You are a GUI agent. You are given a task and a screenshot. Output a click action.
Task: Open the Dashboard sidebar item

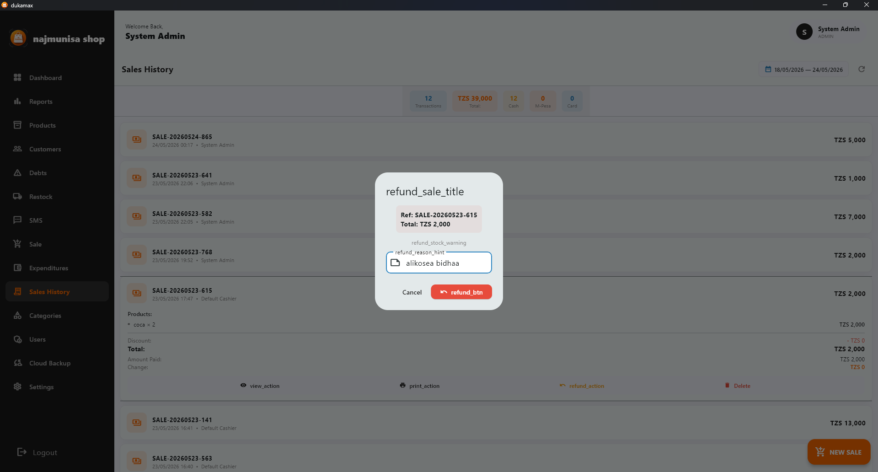[x=57, y=78]
